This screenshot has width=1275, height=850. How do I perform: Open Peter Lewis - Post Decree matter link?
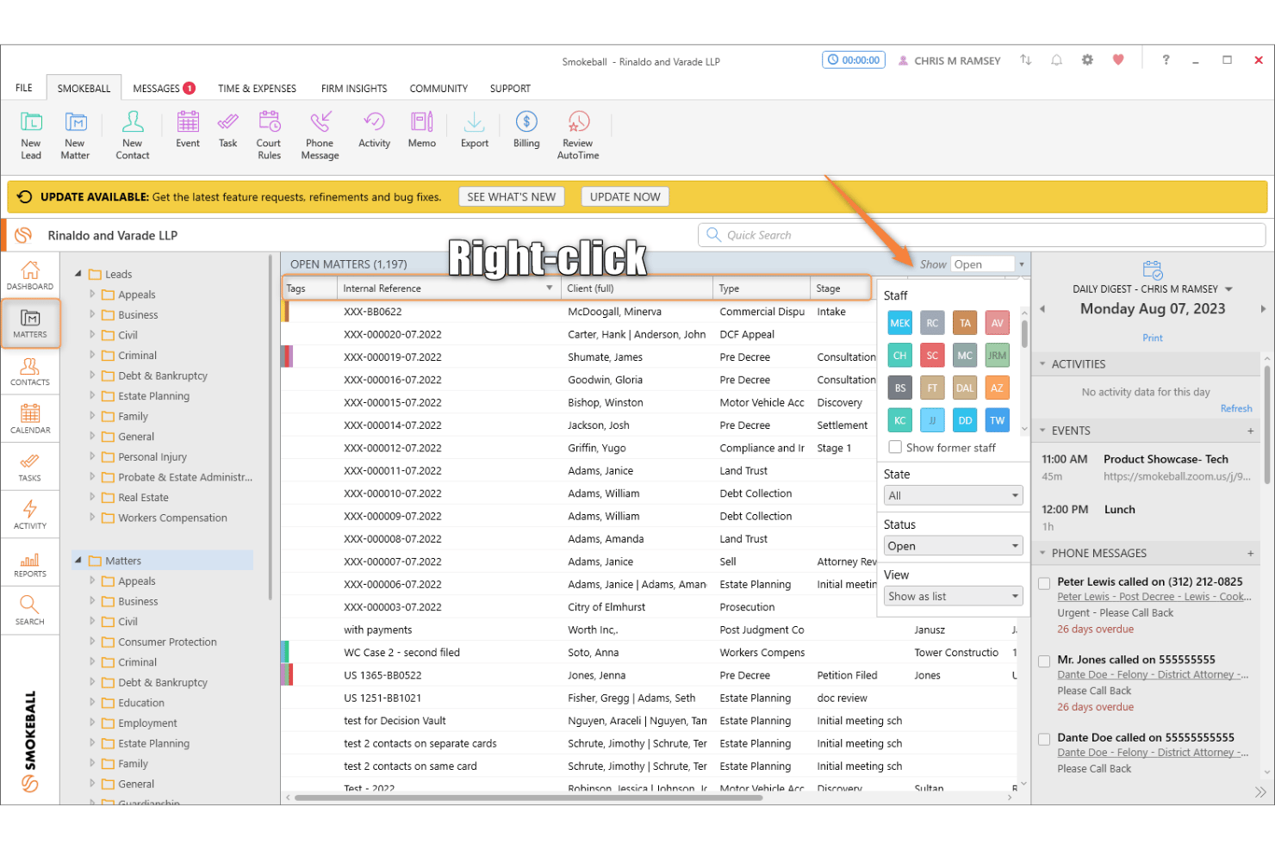pyautogui.click(x=1154, y=597)
